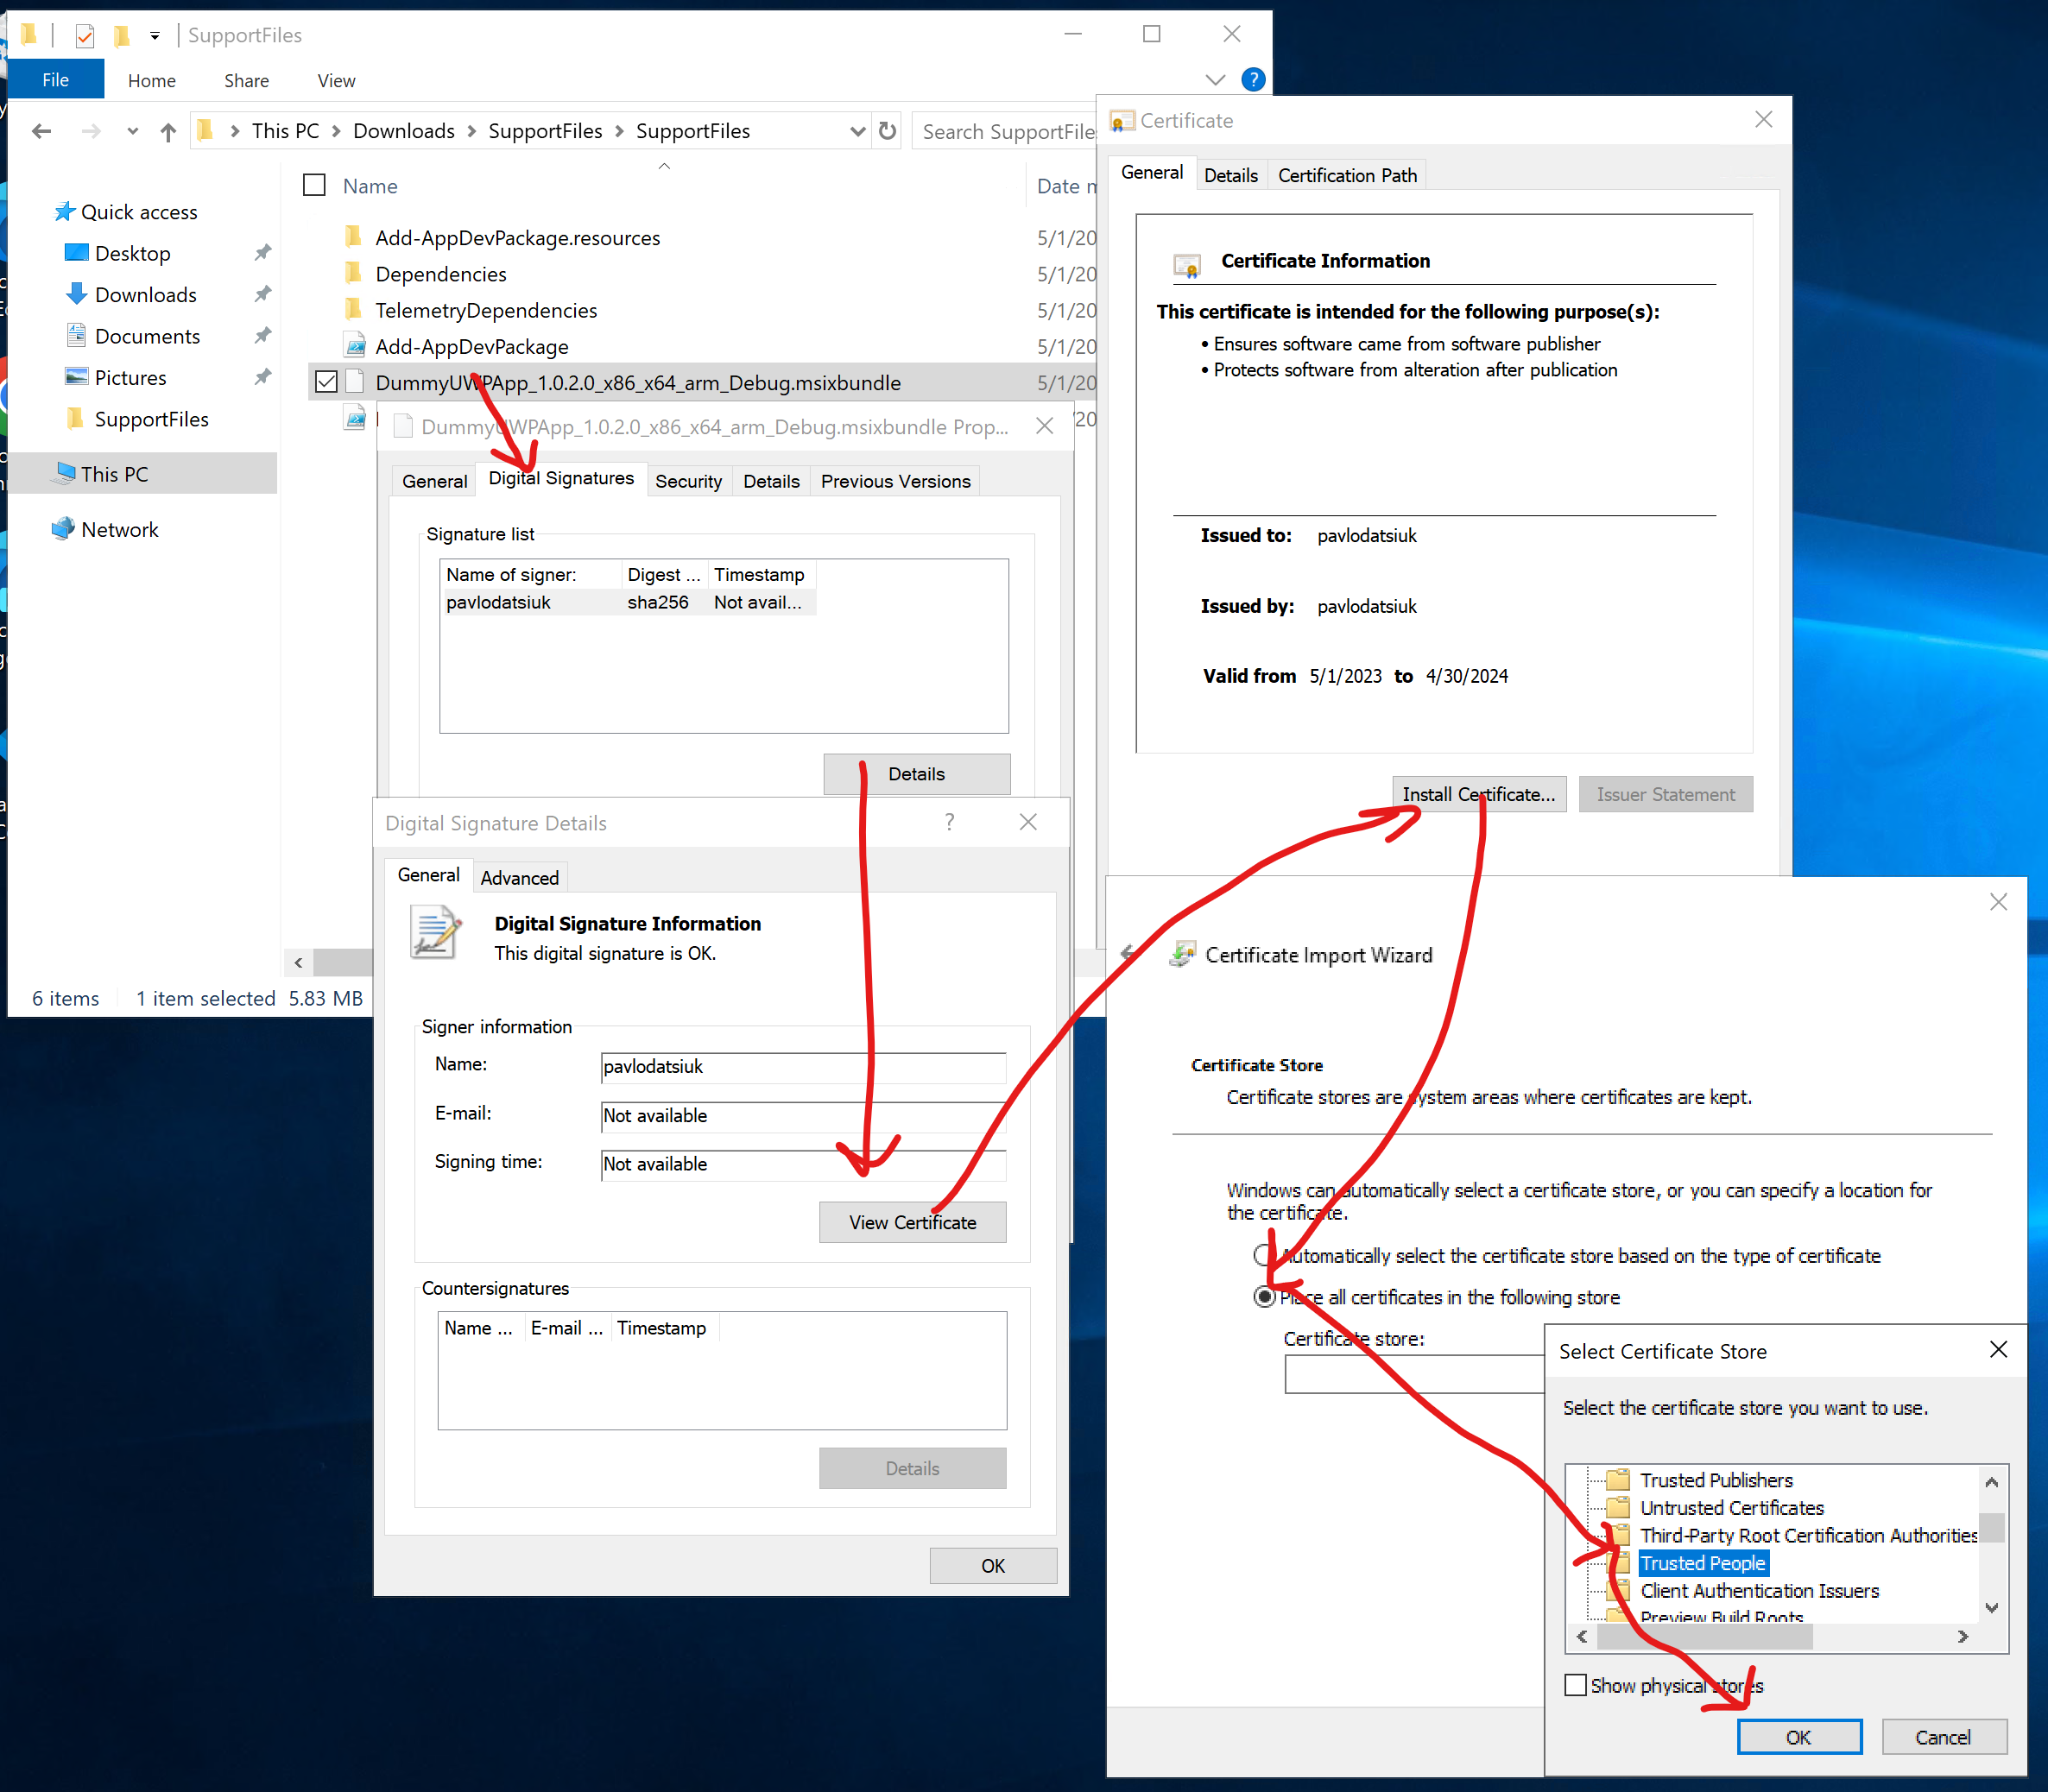Click the Dependencies folder icon
2048x1792 pixels.
click(x=353, y=274)
